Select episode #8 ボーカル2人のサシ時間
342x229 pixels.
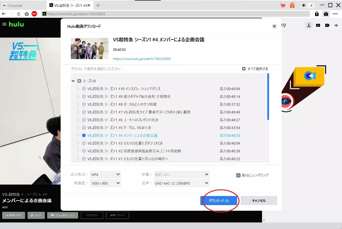click(84, 104)
